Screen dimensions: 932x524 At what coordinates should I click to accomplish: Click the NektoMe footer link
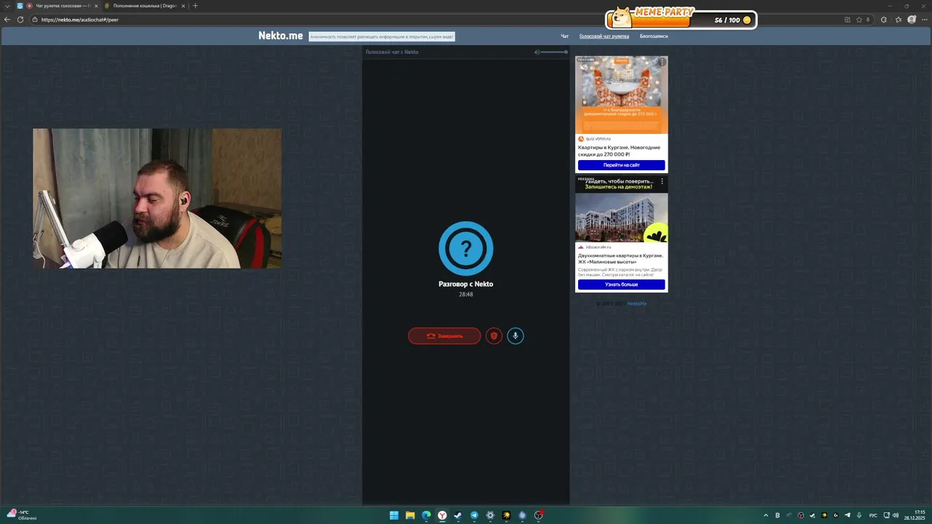tap(637, 303)
